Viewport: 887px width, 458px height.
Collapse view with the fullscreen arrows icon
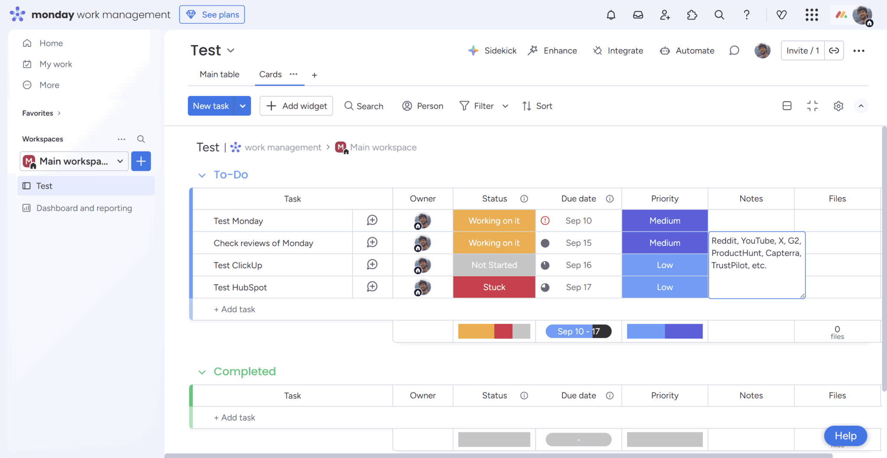coord(813,106)
